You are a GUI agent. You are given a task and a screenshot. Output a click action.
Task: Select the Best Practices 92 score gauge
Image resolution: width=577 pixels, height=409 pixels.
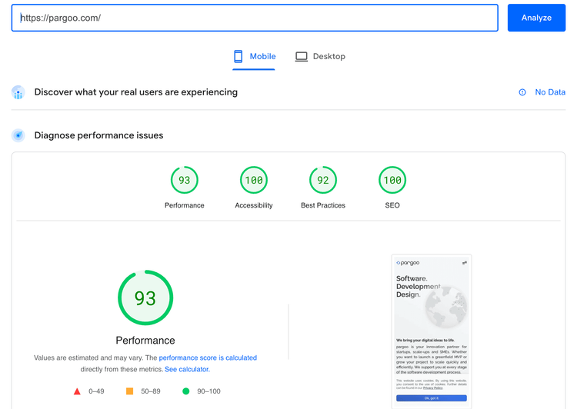point(323,181)
